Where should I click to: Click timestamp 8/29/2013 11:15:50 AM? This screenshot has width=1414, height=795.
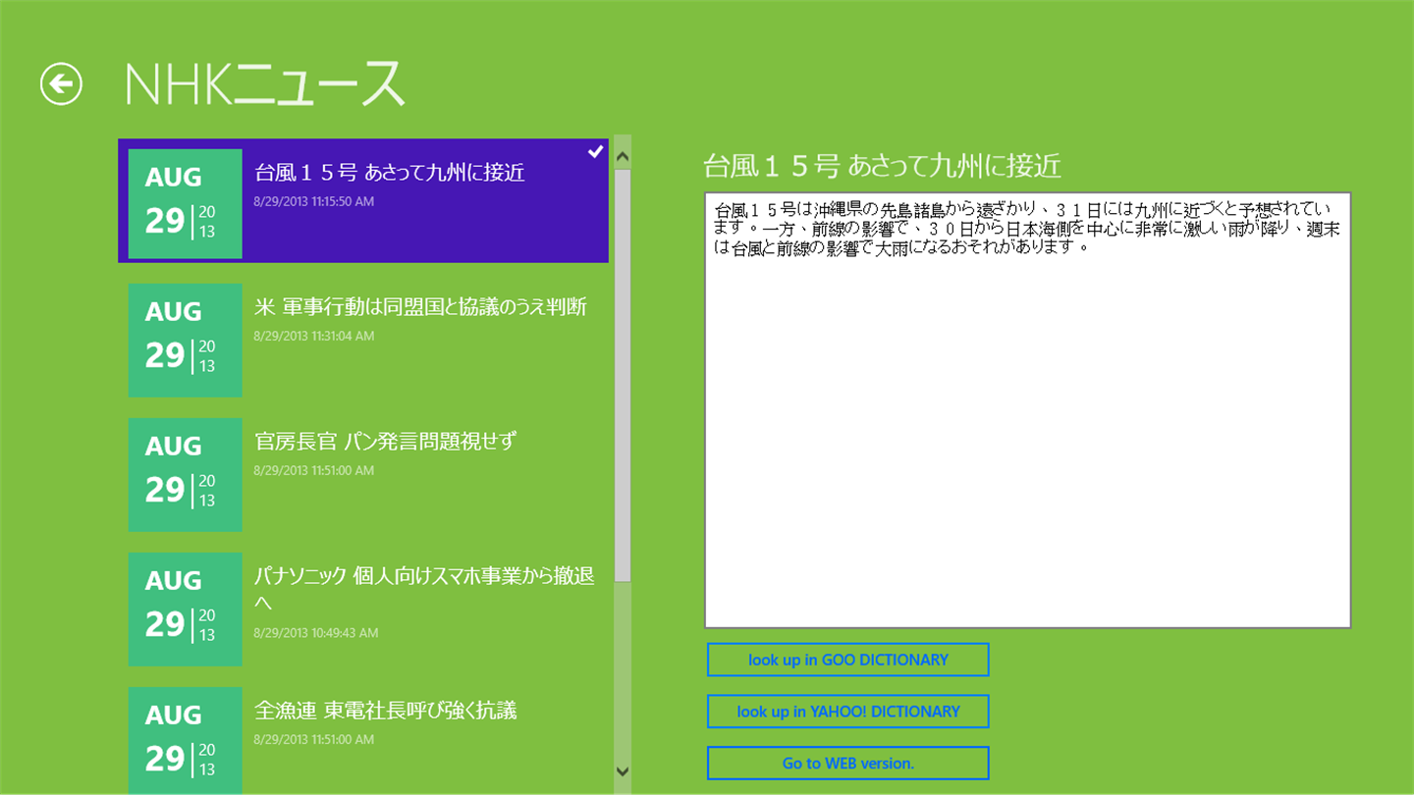(314, 201)
